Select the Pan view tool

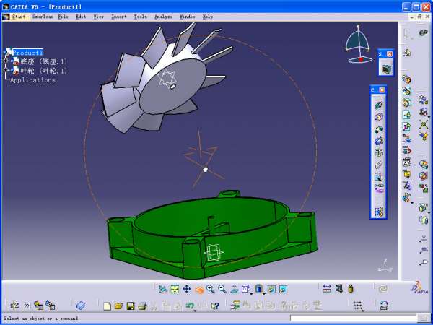pos(186,289)
